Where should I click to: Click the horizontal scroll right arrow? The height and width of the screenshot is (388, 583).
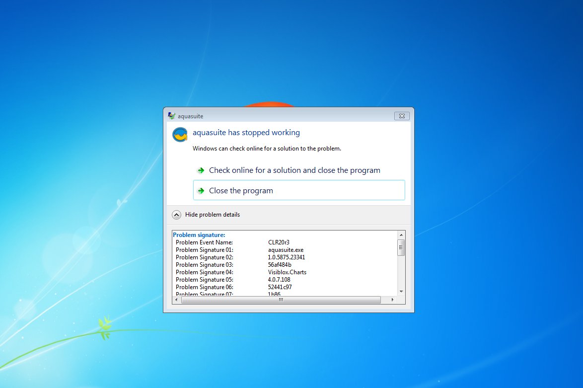tap(393, 300)
